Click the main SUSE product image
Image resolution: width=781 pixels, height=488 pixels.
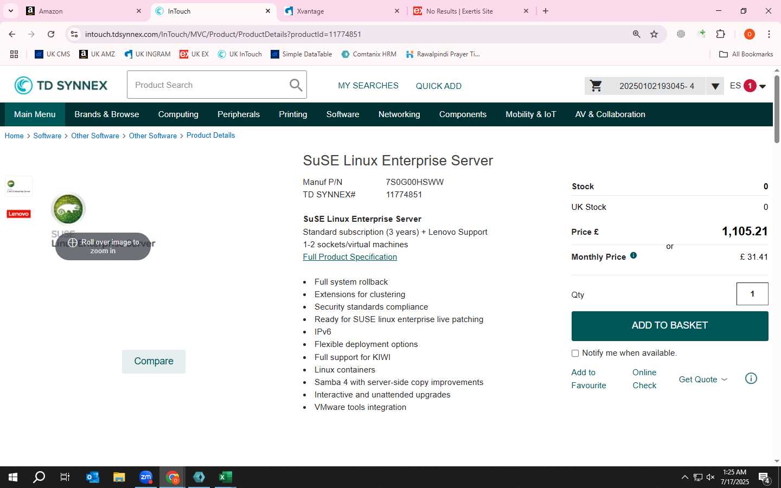pos(103,221)
